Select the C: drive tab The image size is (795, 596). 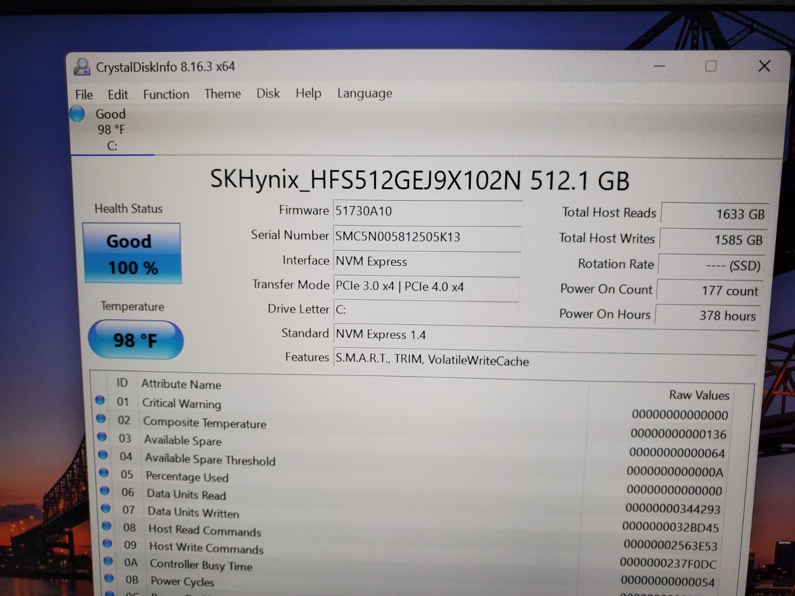[x=112, y=130]
